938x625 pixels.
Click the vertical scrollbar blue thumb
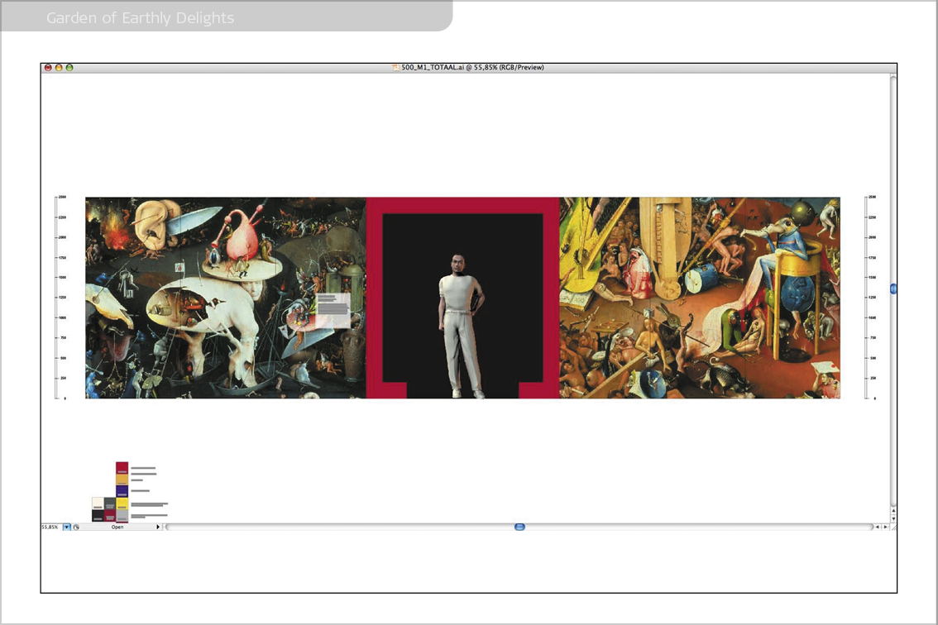click(893, 289)
